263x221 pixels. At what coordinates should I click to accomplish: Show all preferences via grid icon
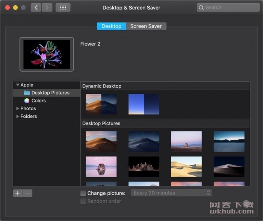pyautogui.click(x=63, y=8)
